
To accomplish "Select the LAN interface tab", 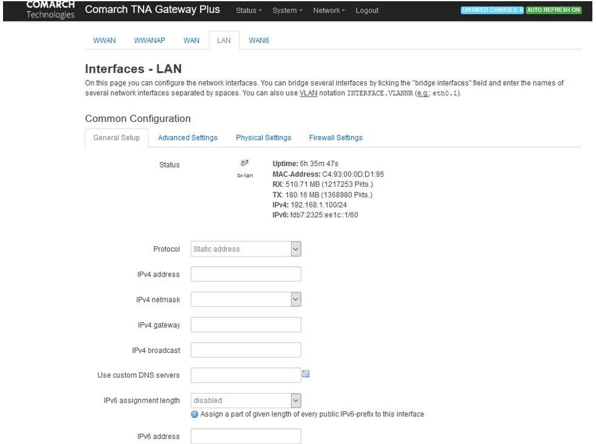I will click(224, 40).
